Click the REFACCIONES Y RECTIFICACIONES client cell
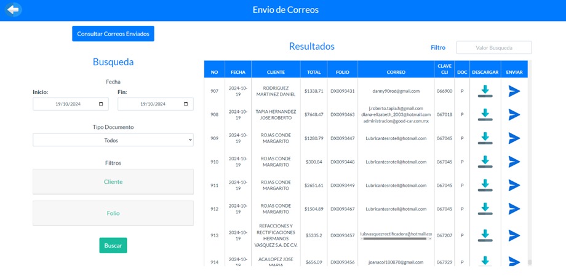Screen dimensions: 566x279 pyautogui.click(x=276, y=235)
